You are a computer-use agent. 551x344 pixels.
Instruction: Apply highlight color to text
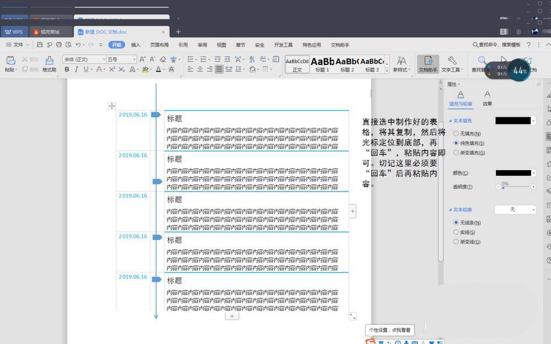144,69
